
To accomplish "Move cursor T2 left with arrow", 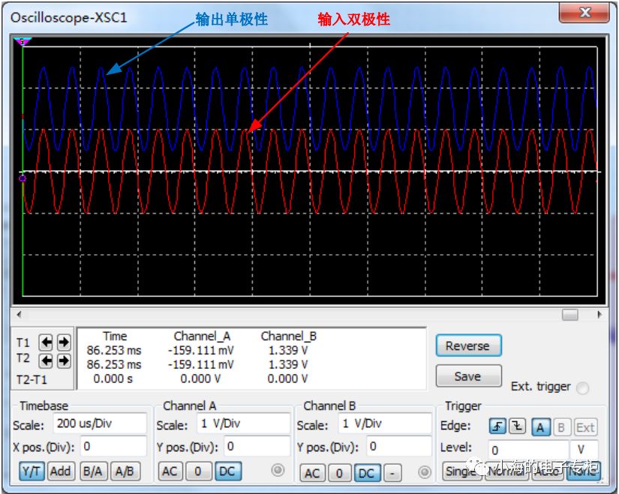I will [x=47, y=361].
